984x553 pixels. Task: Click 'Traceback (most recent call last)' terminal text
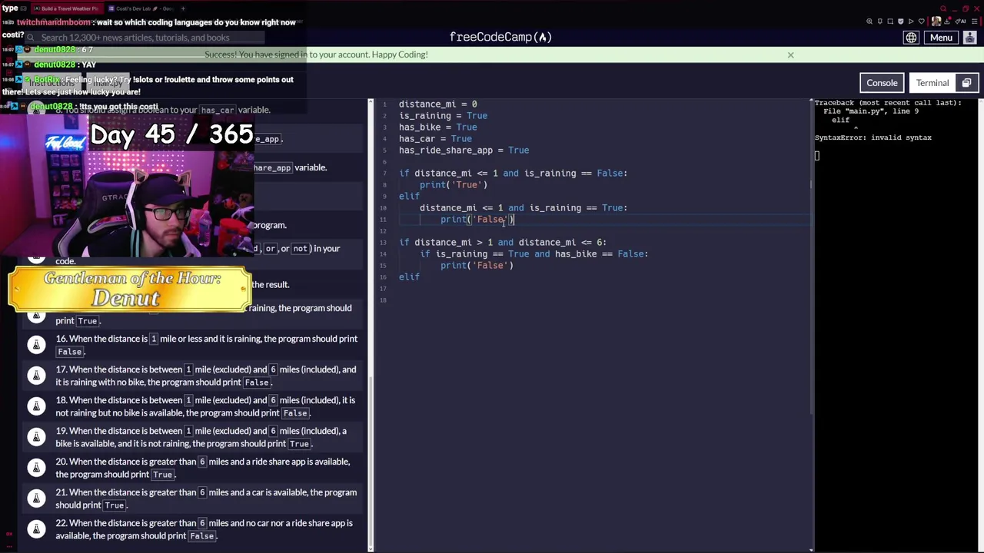pyautogui.click(x=888, y=103)
